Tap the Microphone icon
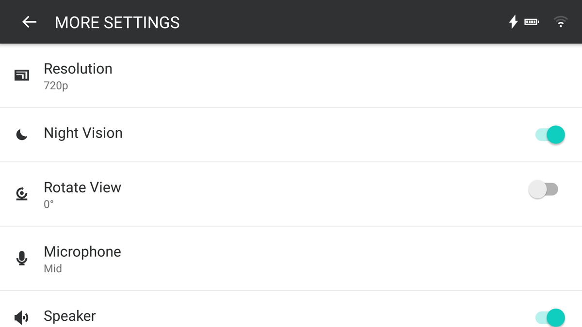 [x=22, y=258]
